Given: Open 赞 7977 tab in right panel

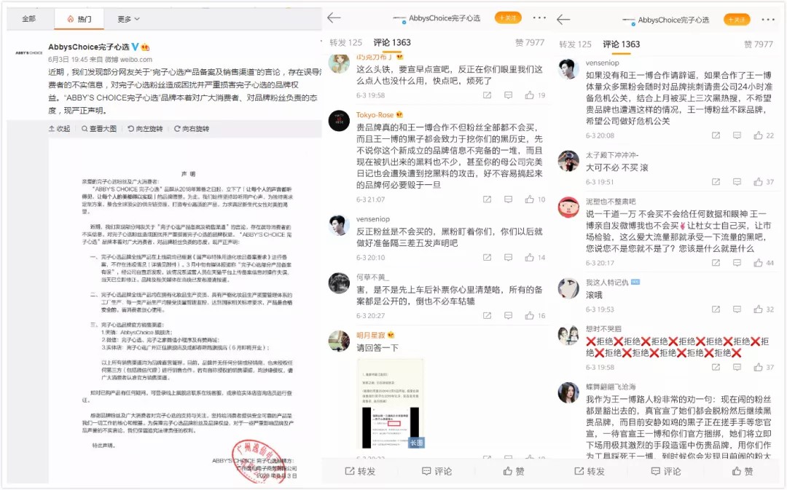Looking at the screenshot, I should coord(759,44).
